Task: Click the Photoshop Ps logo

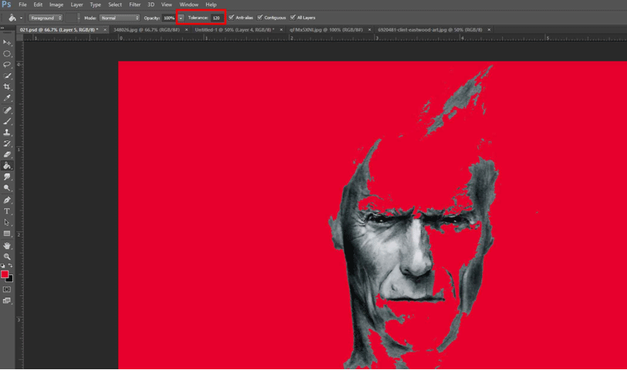Action: coord(6,5)
